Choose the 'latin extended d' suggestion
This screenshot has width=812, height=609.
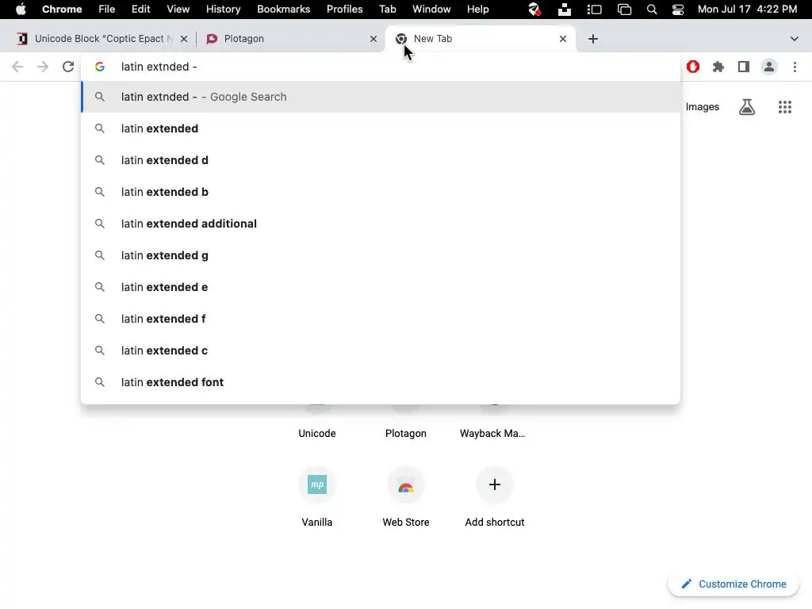pos(381,160)
